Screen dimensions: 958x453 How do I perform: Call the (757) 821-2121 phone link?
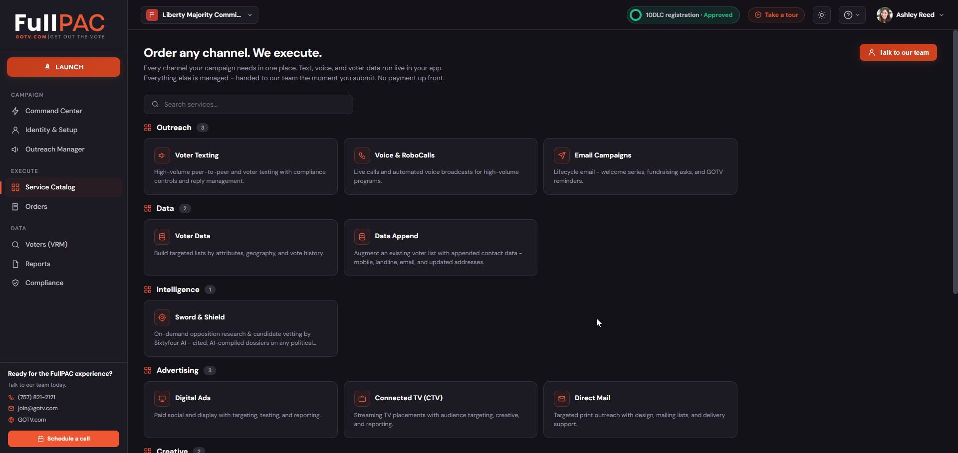[36, 397]
